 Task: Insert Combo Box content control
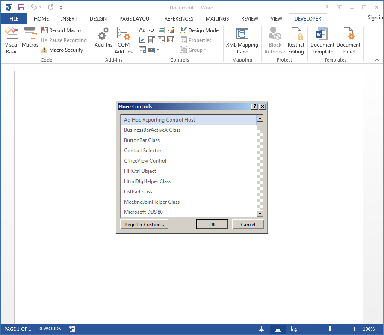click(152, 40)
